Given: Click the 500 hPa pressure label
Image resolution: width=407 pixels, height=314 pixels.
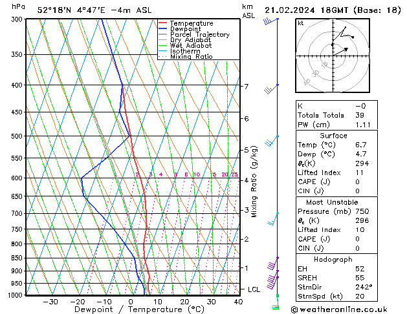Looking at the screenshot, I should 18,136.
